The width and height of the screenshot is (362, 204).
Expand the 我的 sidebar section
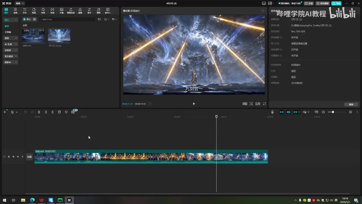pos(11,38)
